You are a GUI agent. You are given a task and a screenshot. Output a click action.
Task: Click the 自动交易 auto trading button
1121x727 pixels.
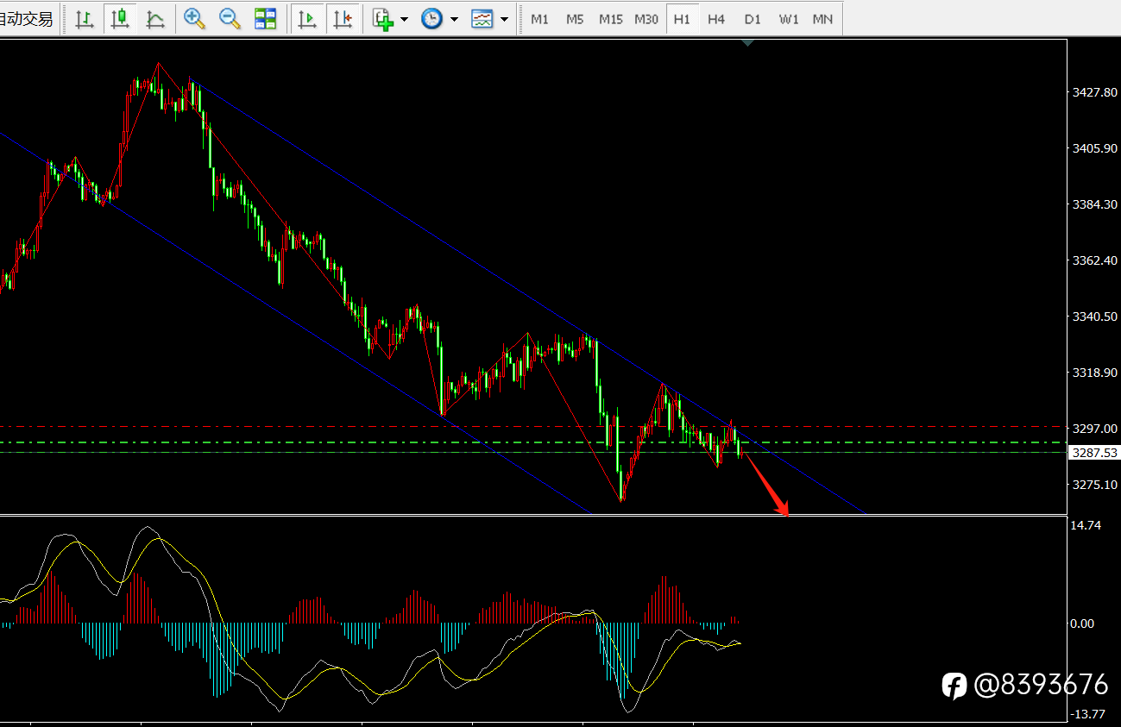[28, 18]
